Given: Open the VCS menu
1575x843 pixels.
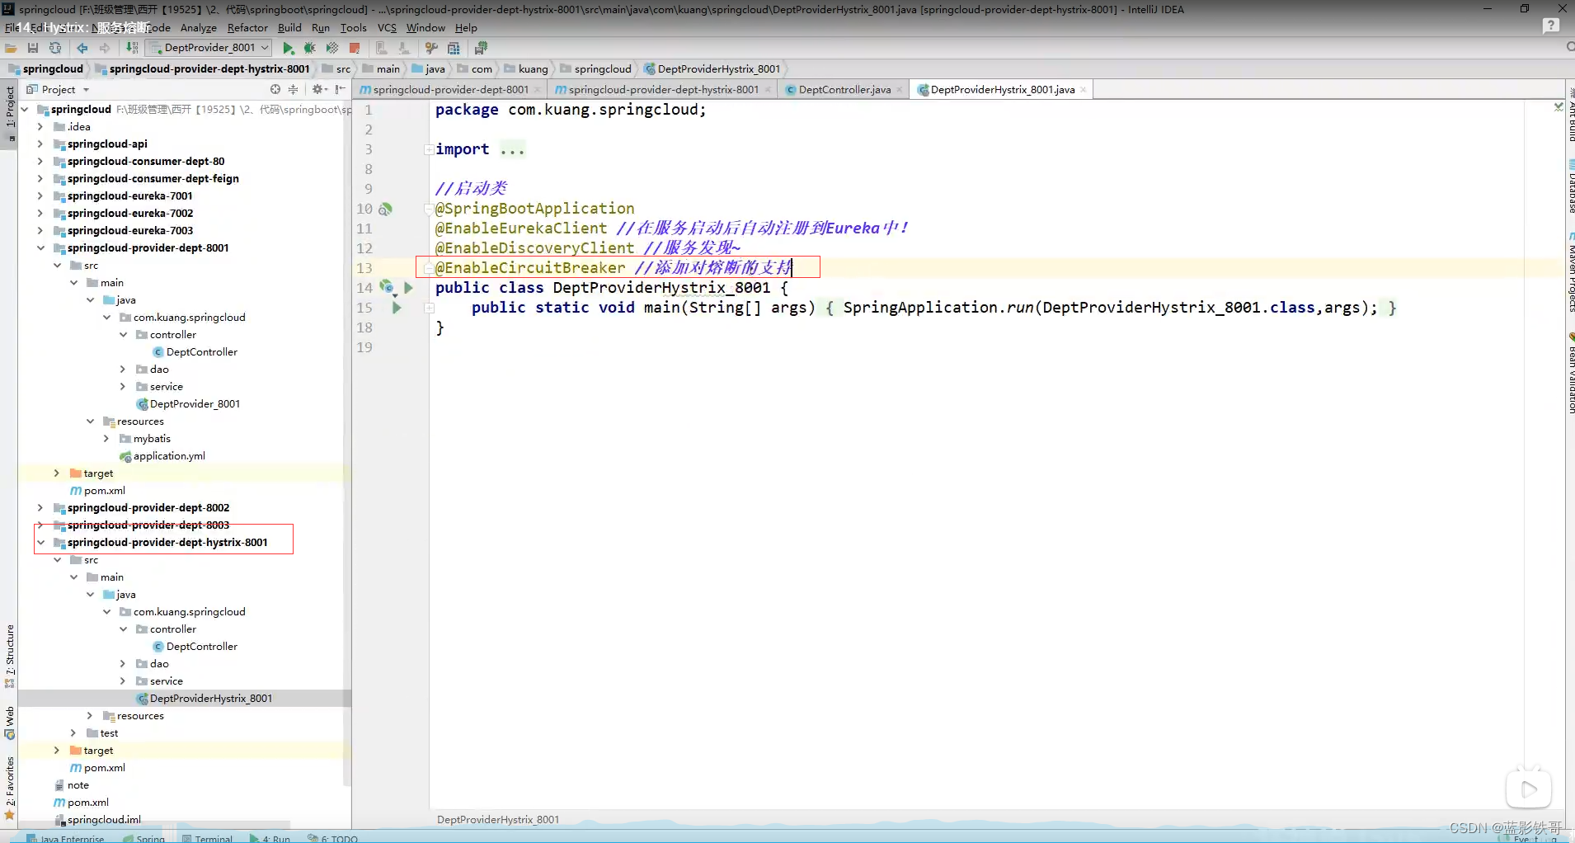Looking at the screenshot, I should point(387,27).
